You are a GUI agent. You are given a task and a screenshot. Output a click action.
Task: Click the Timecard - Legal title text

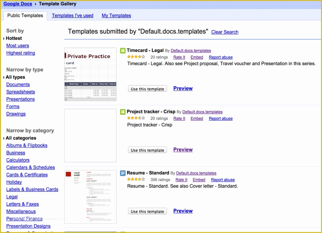pos(145,50)
